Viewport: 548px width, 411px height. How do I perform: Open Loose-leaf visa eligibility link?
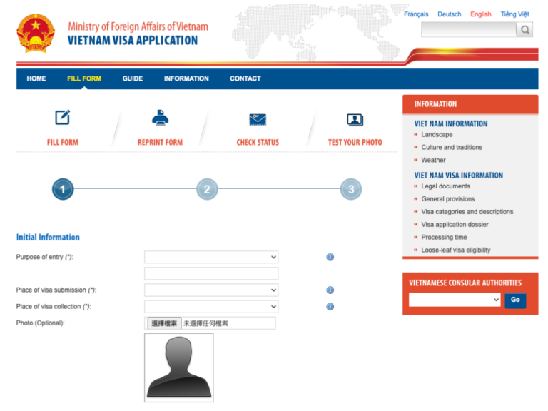[456, 250]
